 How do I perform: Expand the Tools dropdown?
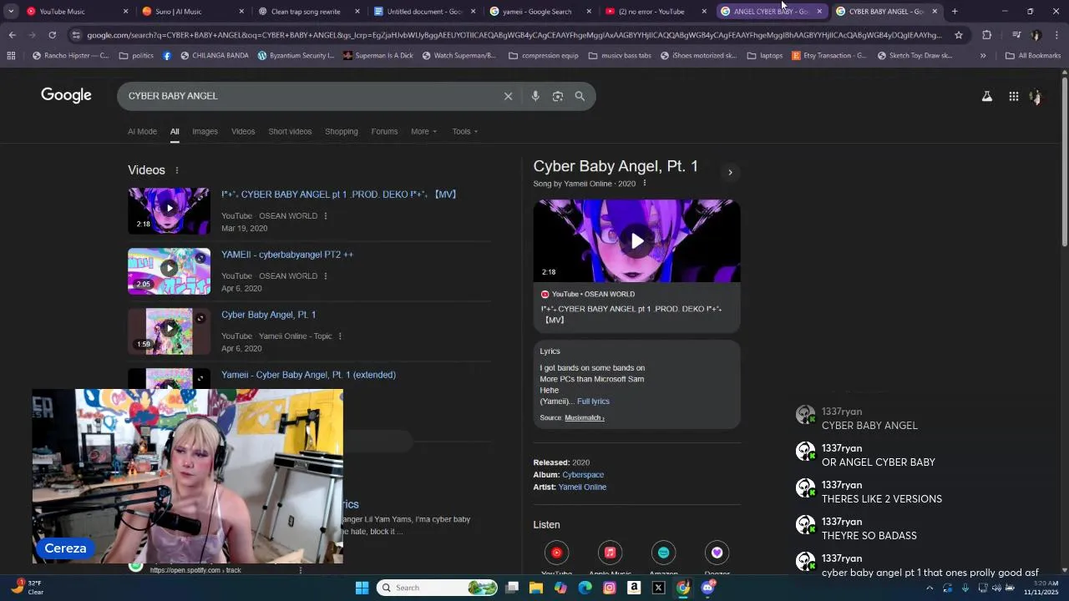(x=465, y=132)
